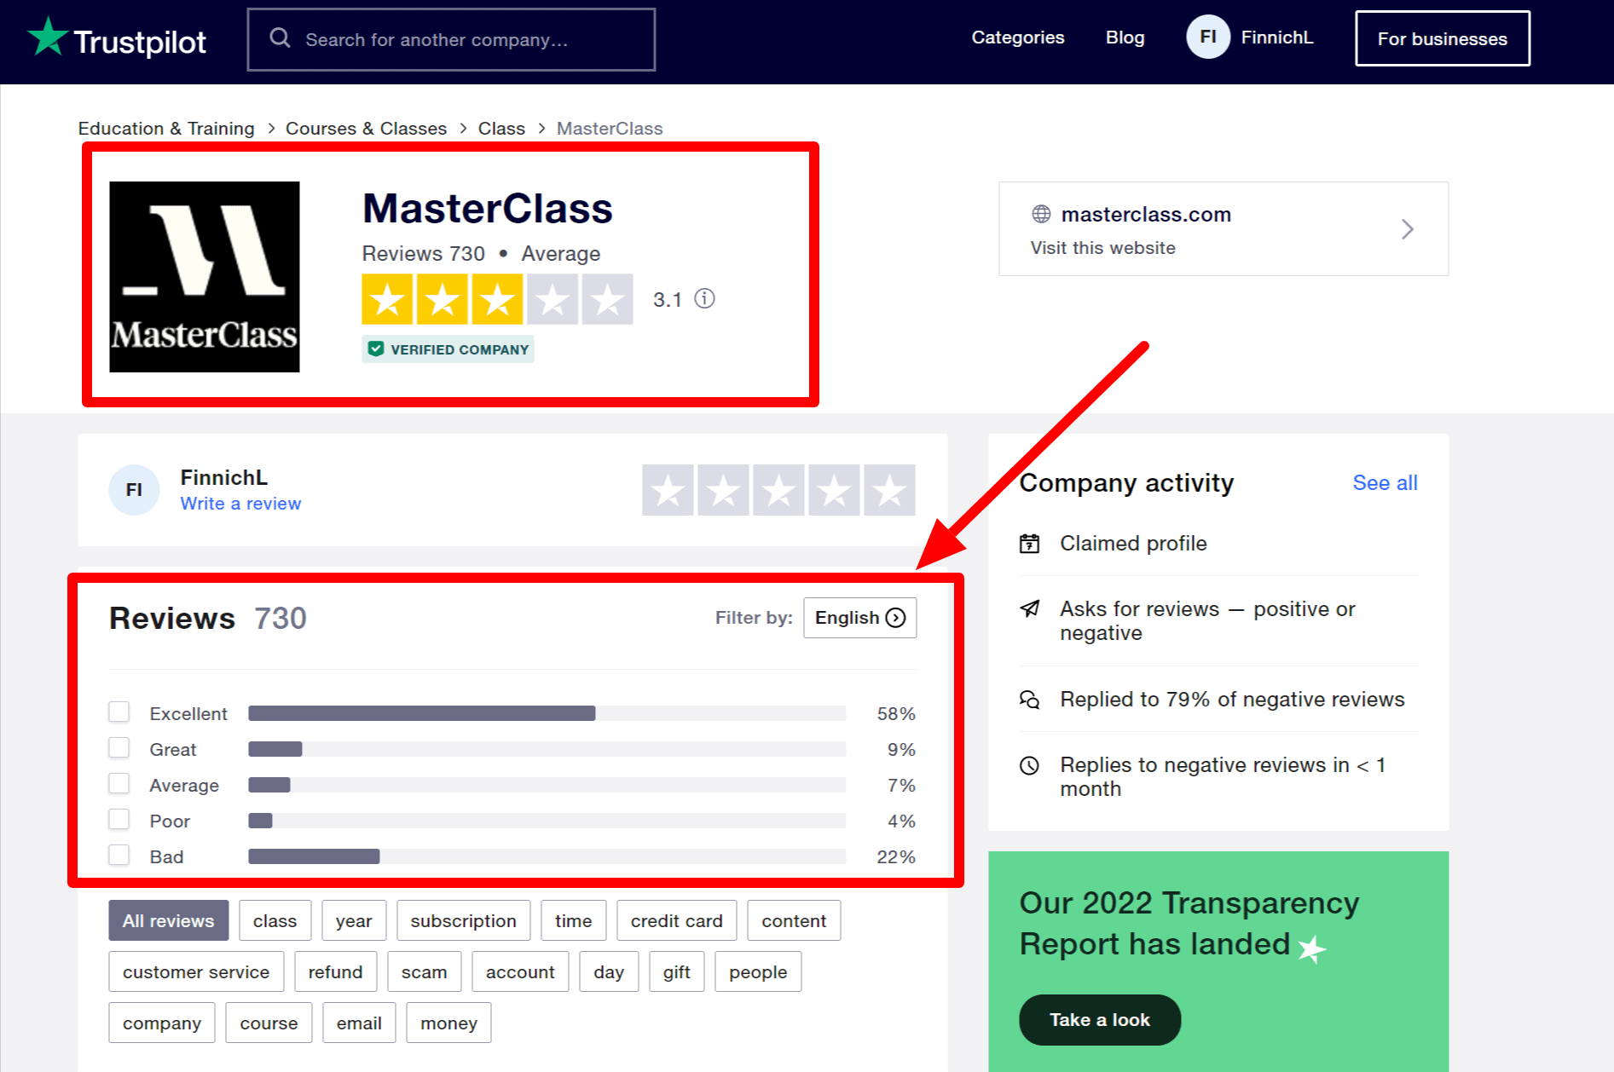Click the TrustScore info icon
Viewport: 1614px width, 1072px height.
click(704, 298)
